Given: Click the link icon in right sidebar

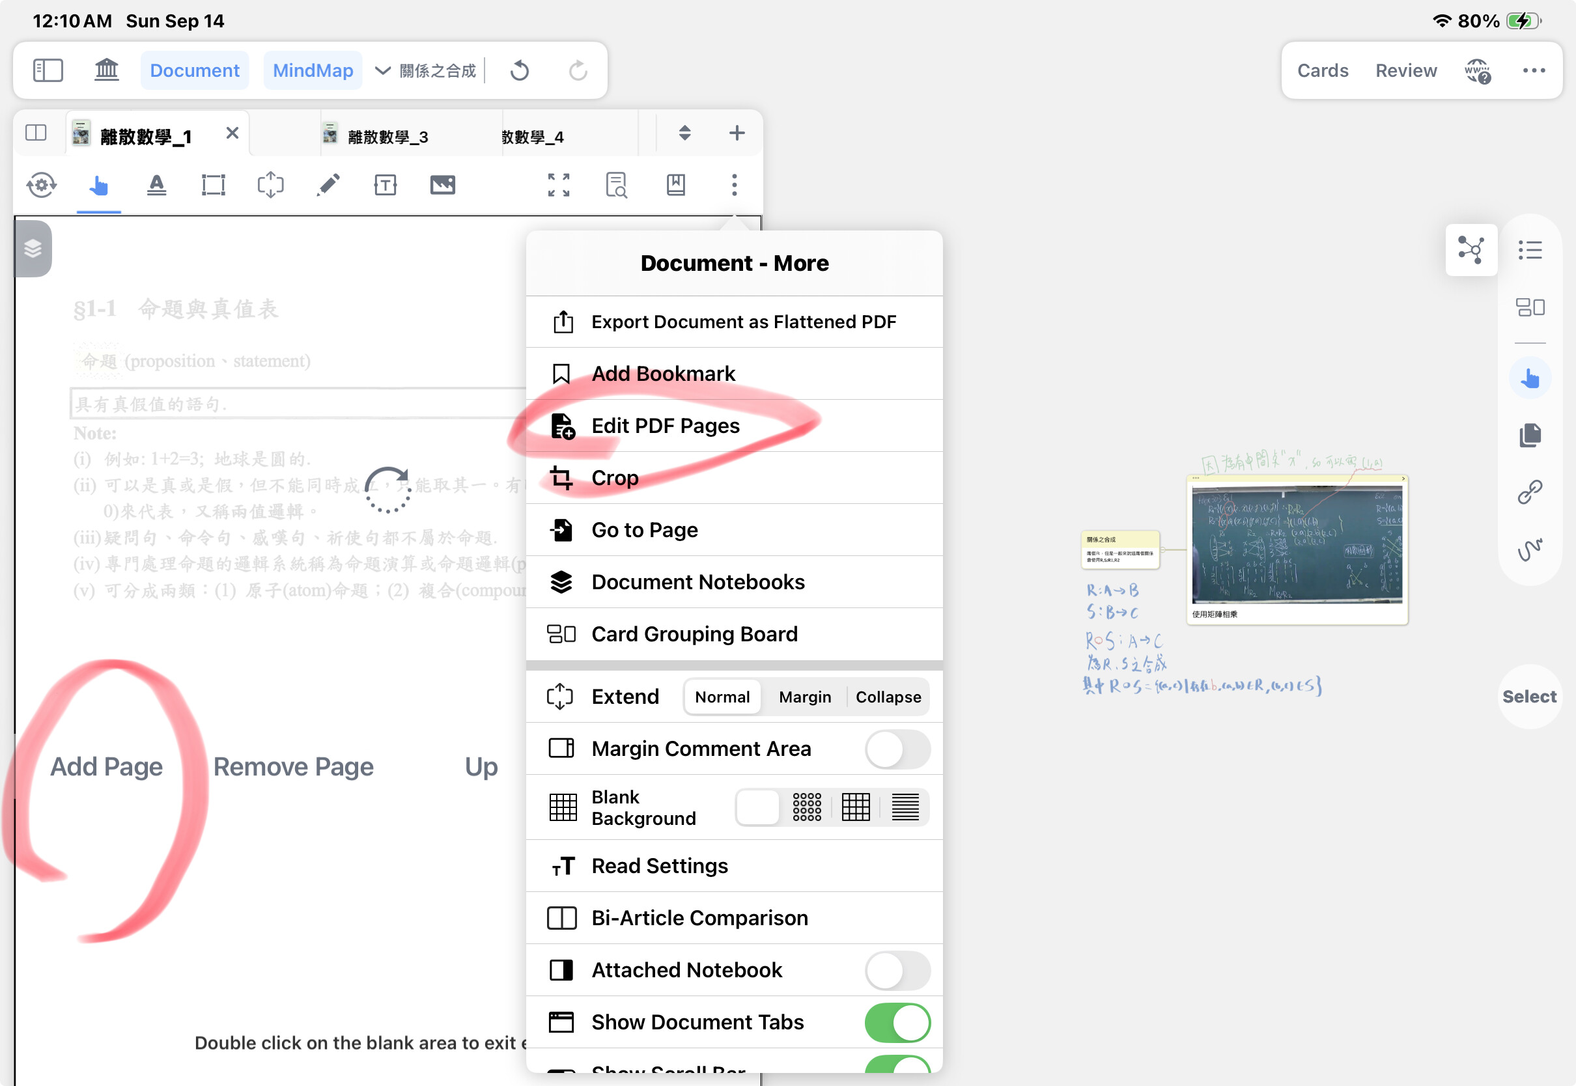Looking at the screenshot, I should [x=1530, y=492].
